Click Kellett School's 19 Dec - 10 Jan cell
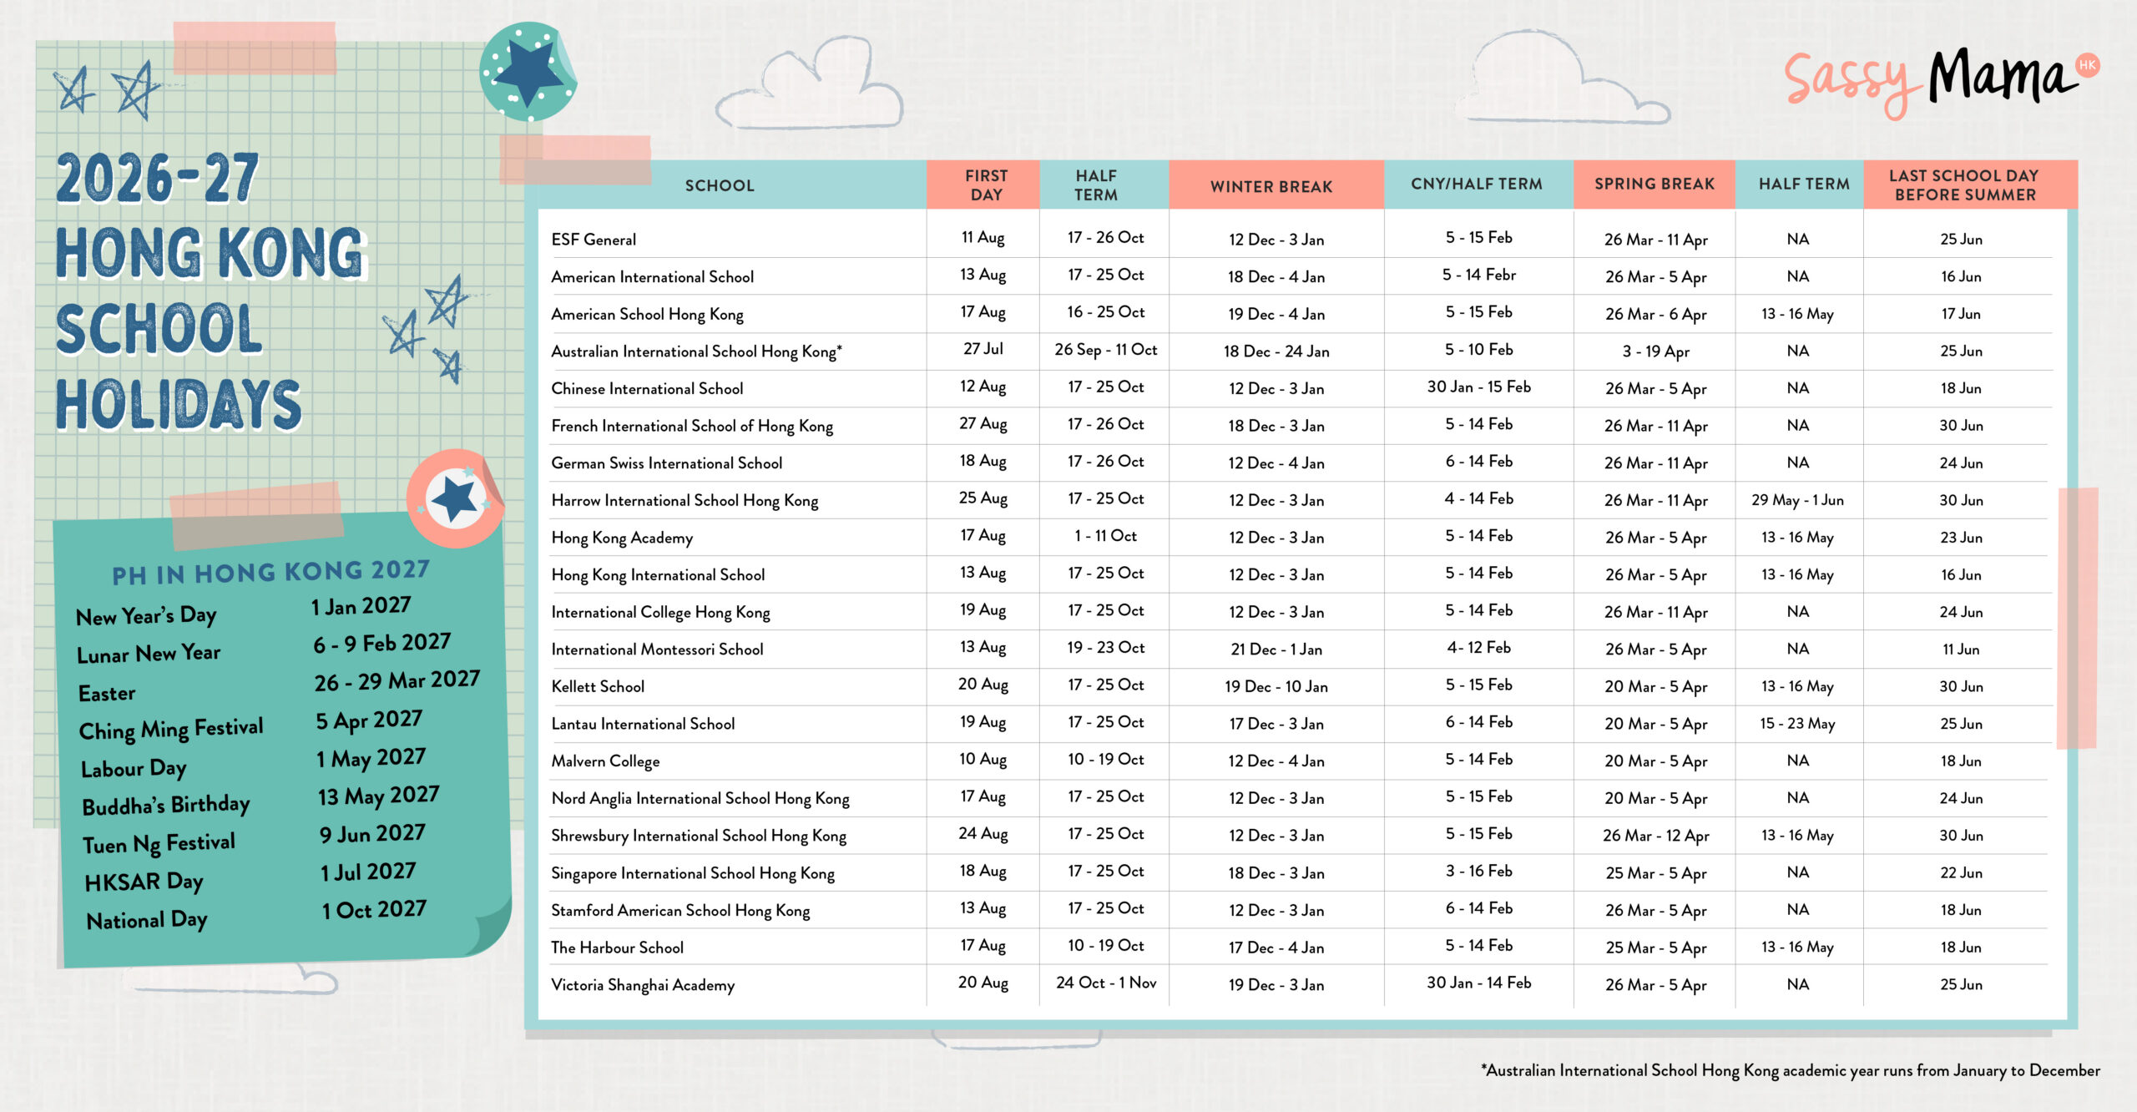This screenshot has height=1112, width=2137. (x=1276, y=686)
